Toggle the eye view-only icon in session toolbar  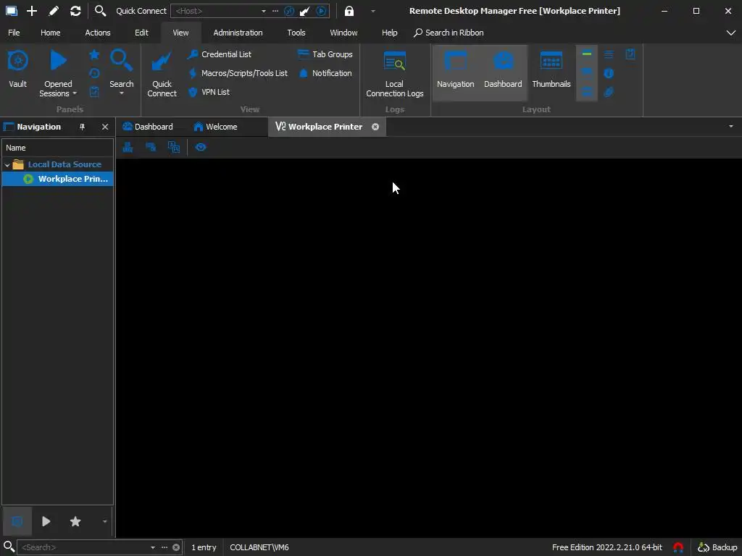[201, 148]
